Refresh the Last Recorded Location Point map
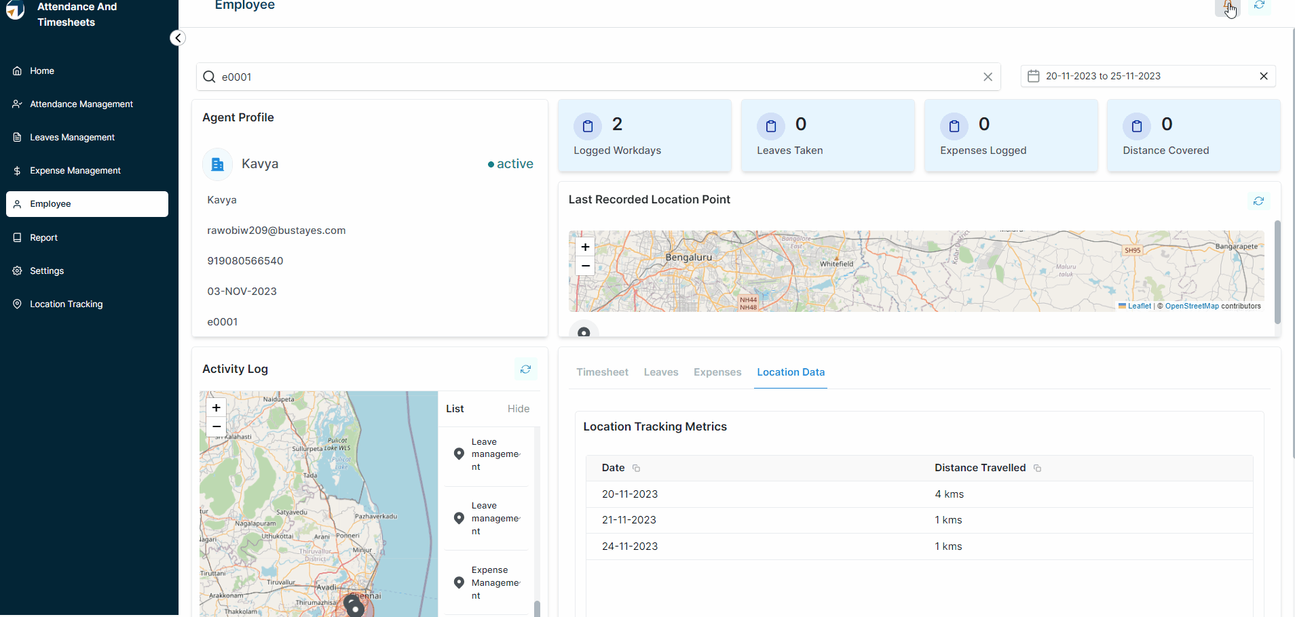Viewport: 1295px width, 617px height. click(1258, 201)
